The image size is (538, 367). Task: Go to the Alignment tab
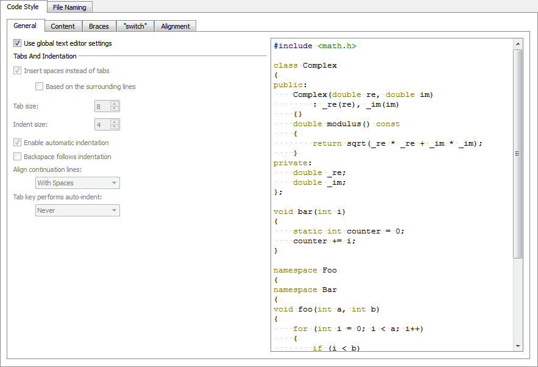(175, 26)
